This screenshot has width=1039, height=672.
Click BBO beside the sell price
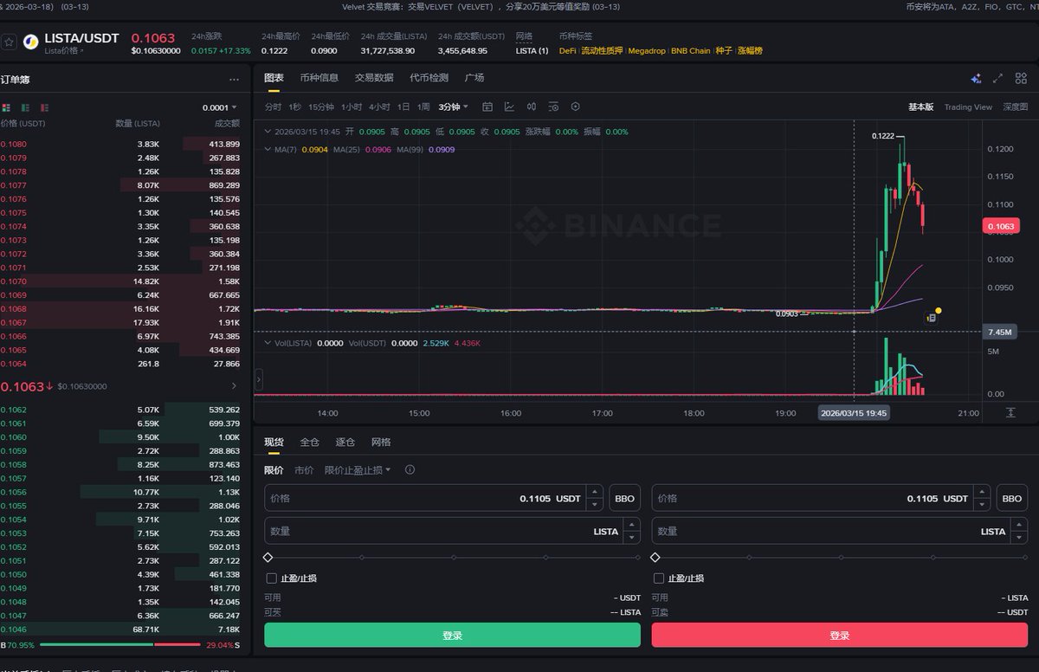(1011, 498)
